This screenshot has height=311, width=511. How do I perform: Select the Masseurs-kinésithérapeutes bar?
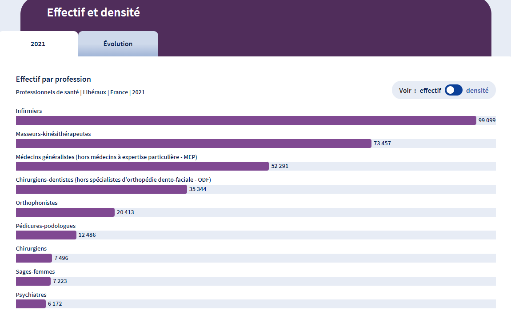click(193, 144)
